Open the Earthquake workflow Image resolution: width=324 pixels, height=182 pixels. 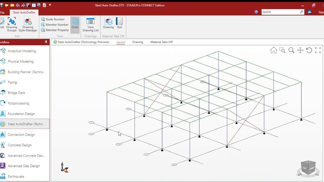coord(25,176)
